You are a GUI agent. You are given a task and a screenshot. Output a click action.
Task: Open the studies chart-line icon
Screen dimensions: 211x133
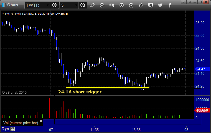102,5
